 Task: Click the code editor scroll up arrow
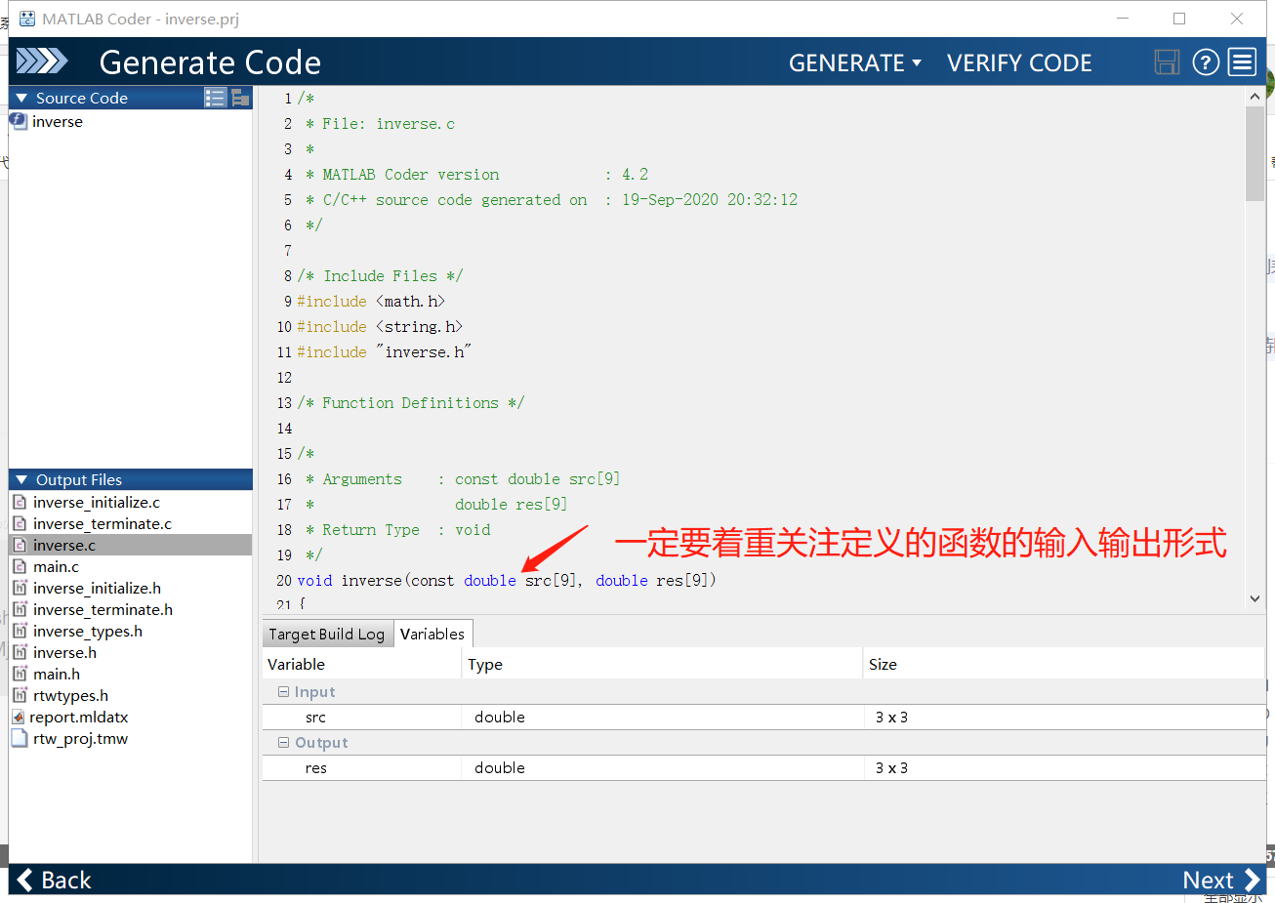tap(1254, 97)
